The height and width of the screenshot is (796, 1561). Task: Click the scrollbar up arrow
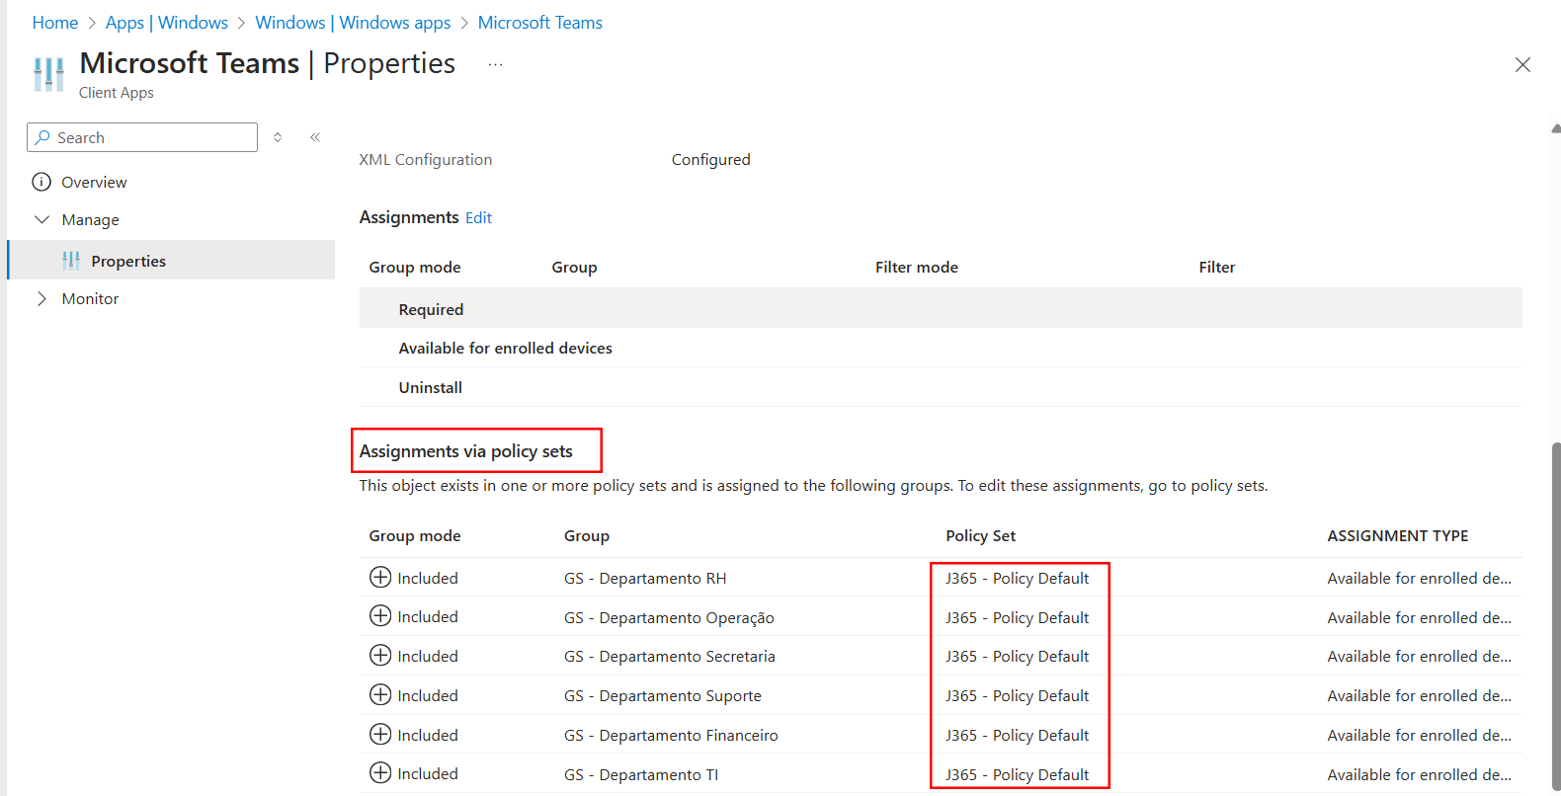[1556, 128]
